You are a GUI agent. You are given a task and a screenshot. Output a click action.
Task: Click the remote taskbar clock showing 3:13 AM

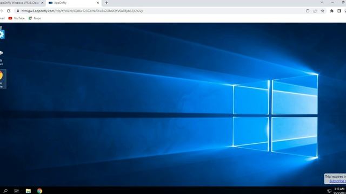pyautogui.click(x=340, y=190)
